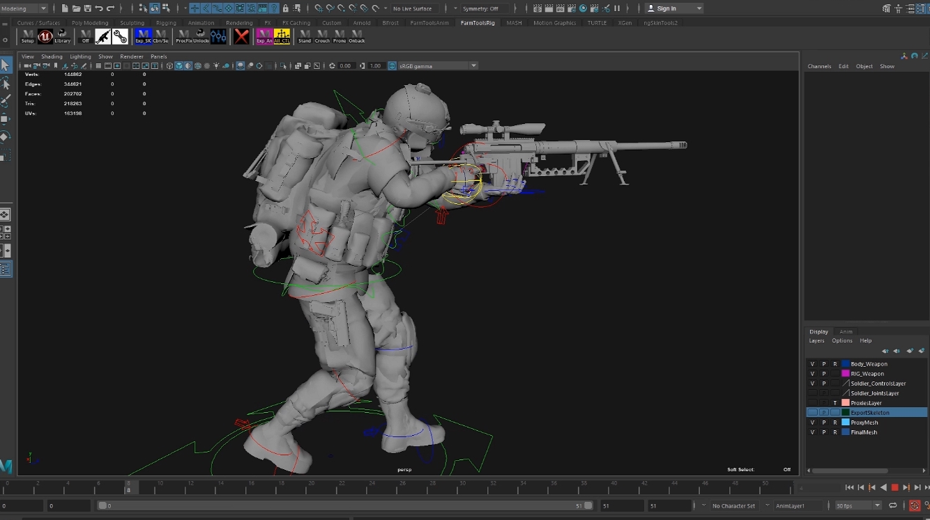Open the Shading viewport menu

pos(52,56)
